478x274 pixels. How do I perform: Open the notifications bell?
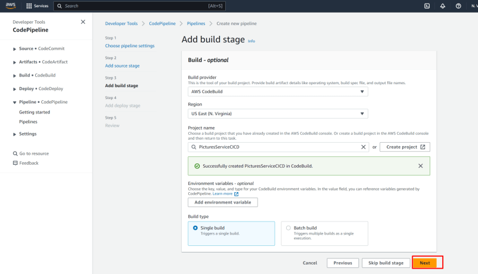[443, 6]
